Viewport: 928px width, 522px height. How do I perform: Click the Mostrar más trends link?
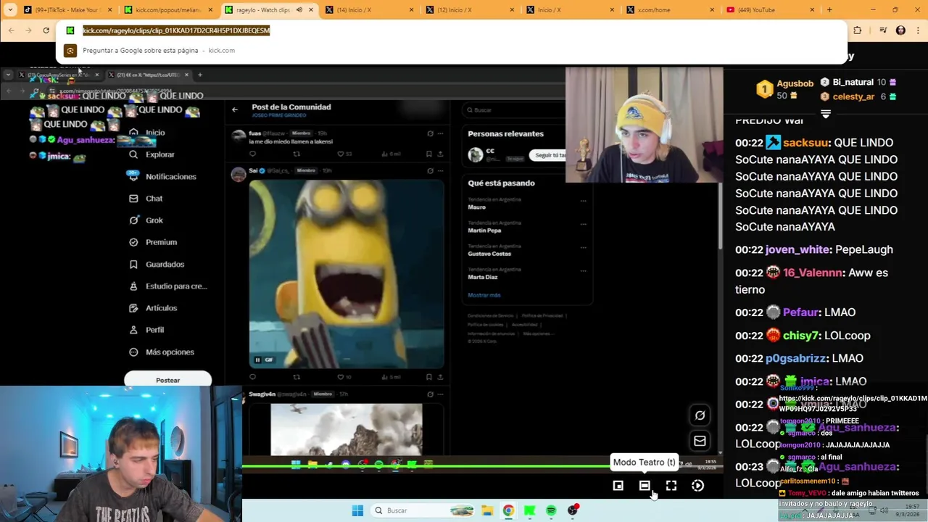pyautogui.click(x=484, y=295)
